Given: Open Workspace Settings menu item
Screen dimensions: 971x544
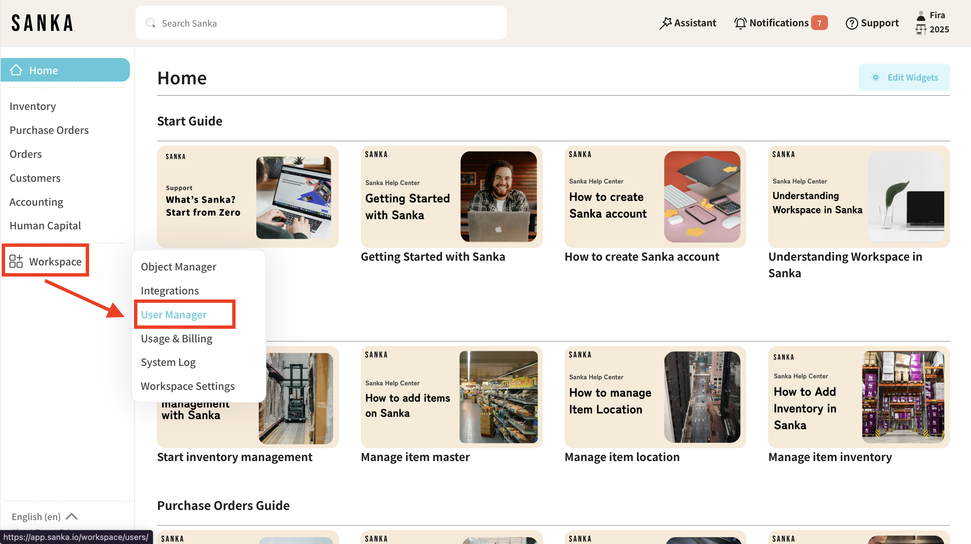Looking at the screenshot, I should (x=187, y=386).
